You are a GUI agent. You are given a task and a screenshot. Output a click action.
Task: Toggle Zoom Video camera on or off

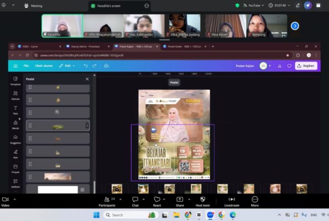click(x=5, y=200)
